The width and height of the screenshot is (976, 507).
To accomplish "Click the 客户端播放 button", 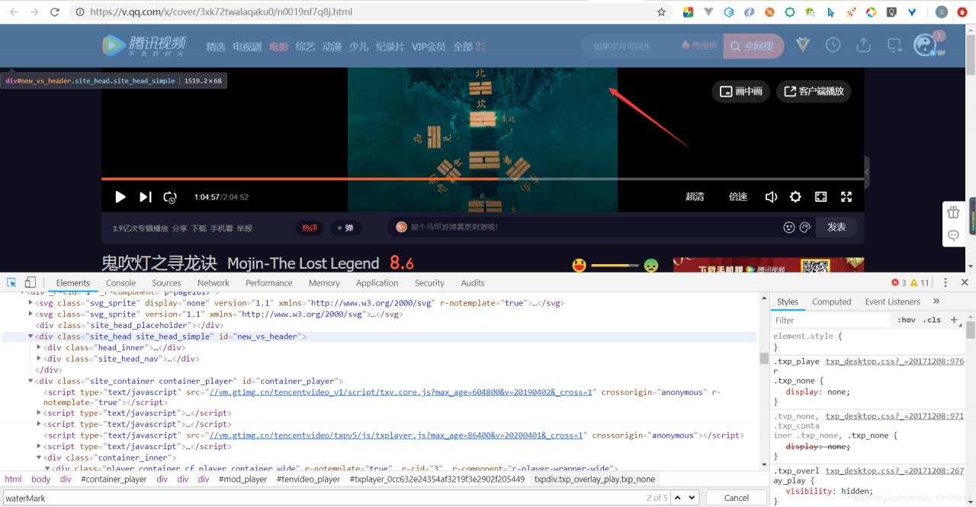I will tap(814, 91).
